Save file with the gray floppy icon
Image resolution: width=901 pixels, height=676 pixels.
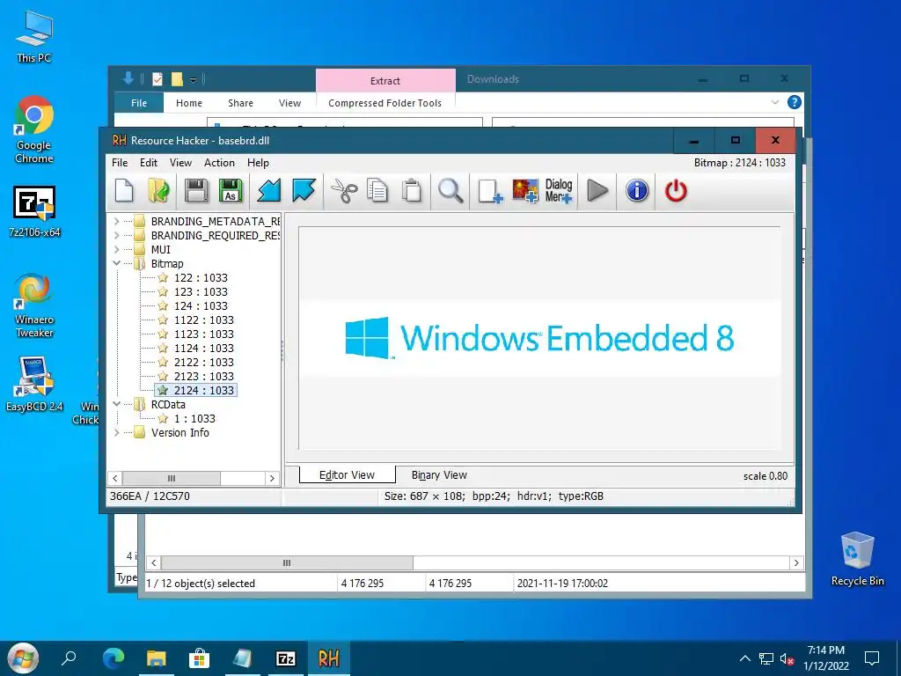[x=196, y=191]
